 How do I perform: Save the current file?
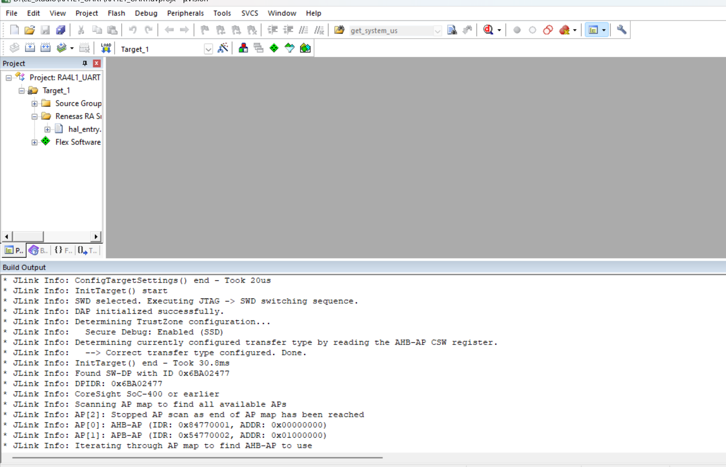45,30
